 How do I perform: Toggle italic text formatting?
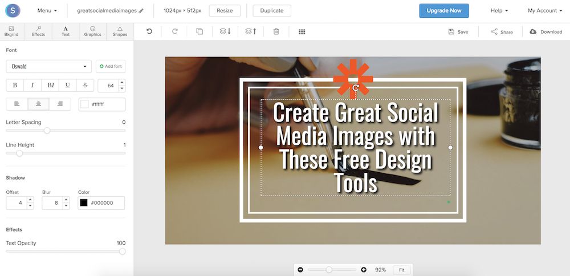coord(32,86)
